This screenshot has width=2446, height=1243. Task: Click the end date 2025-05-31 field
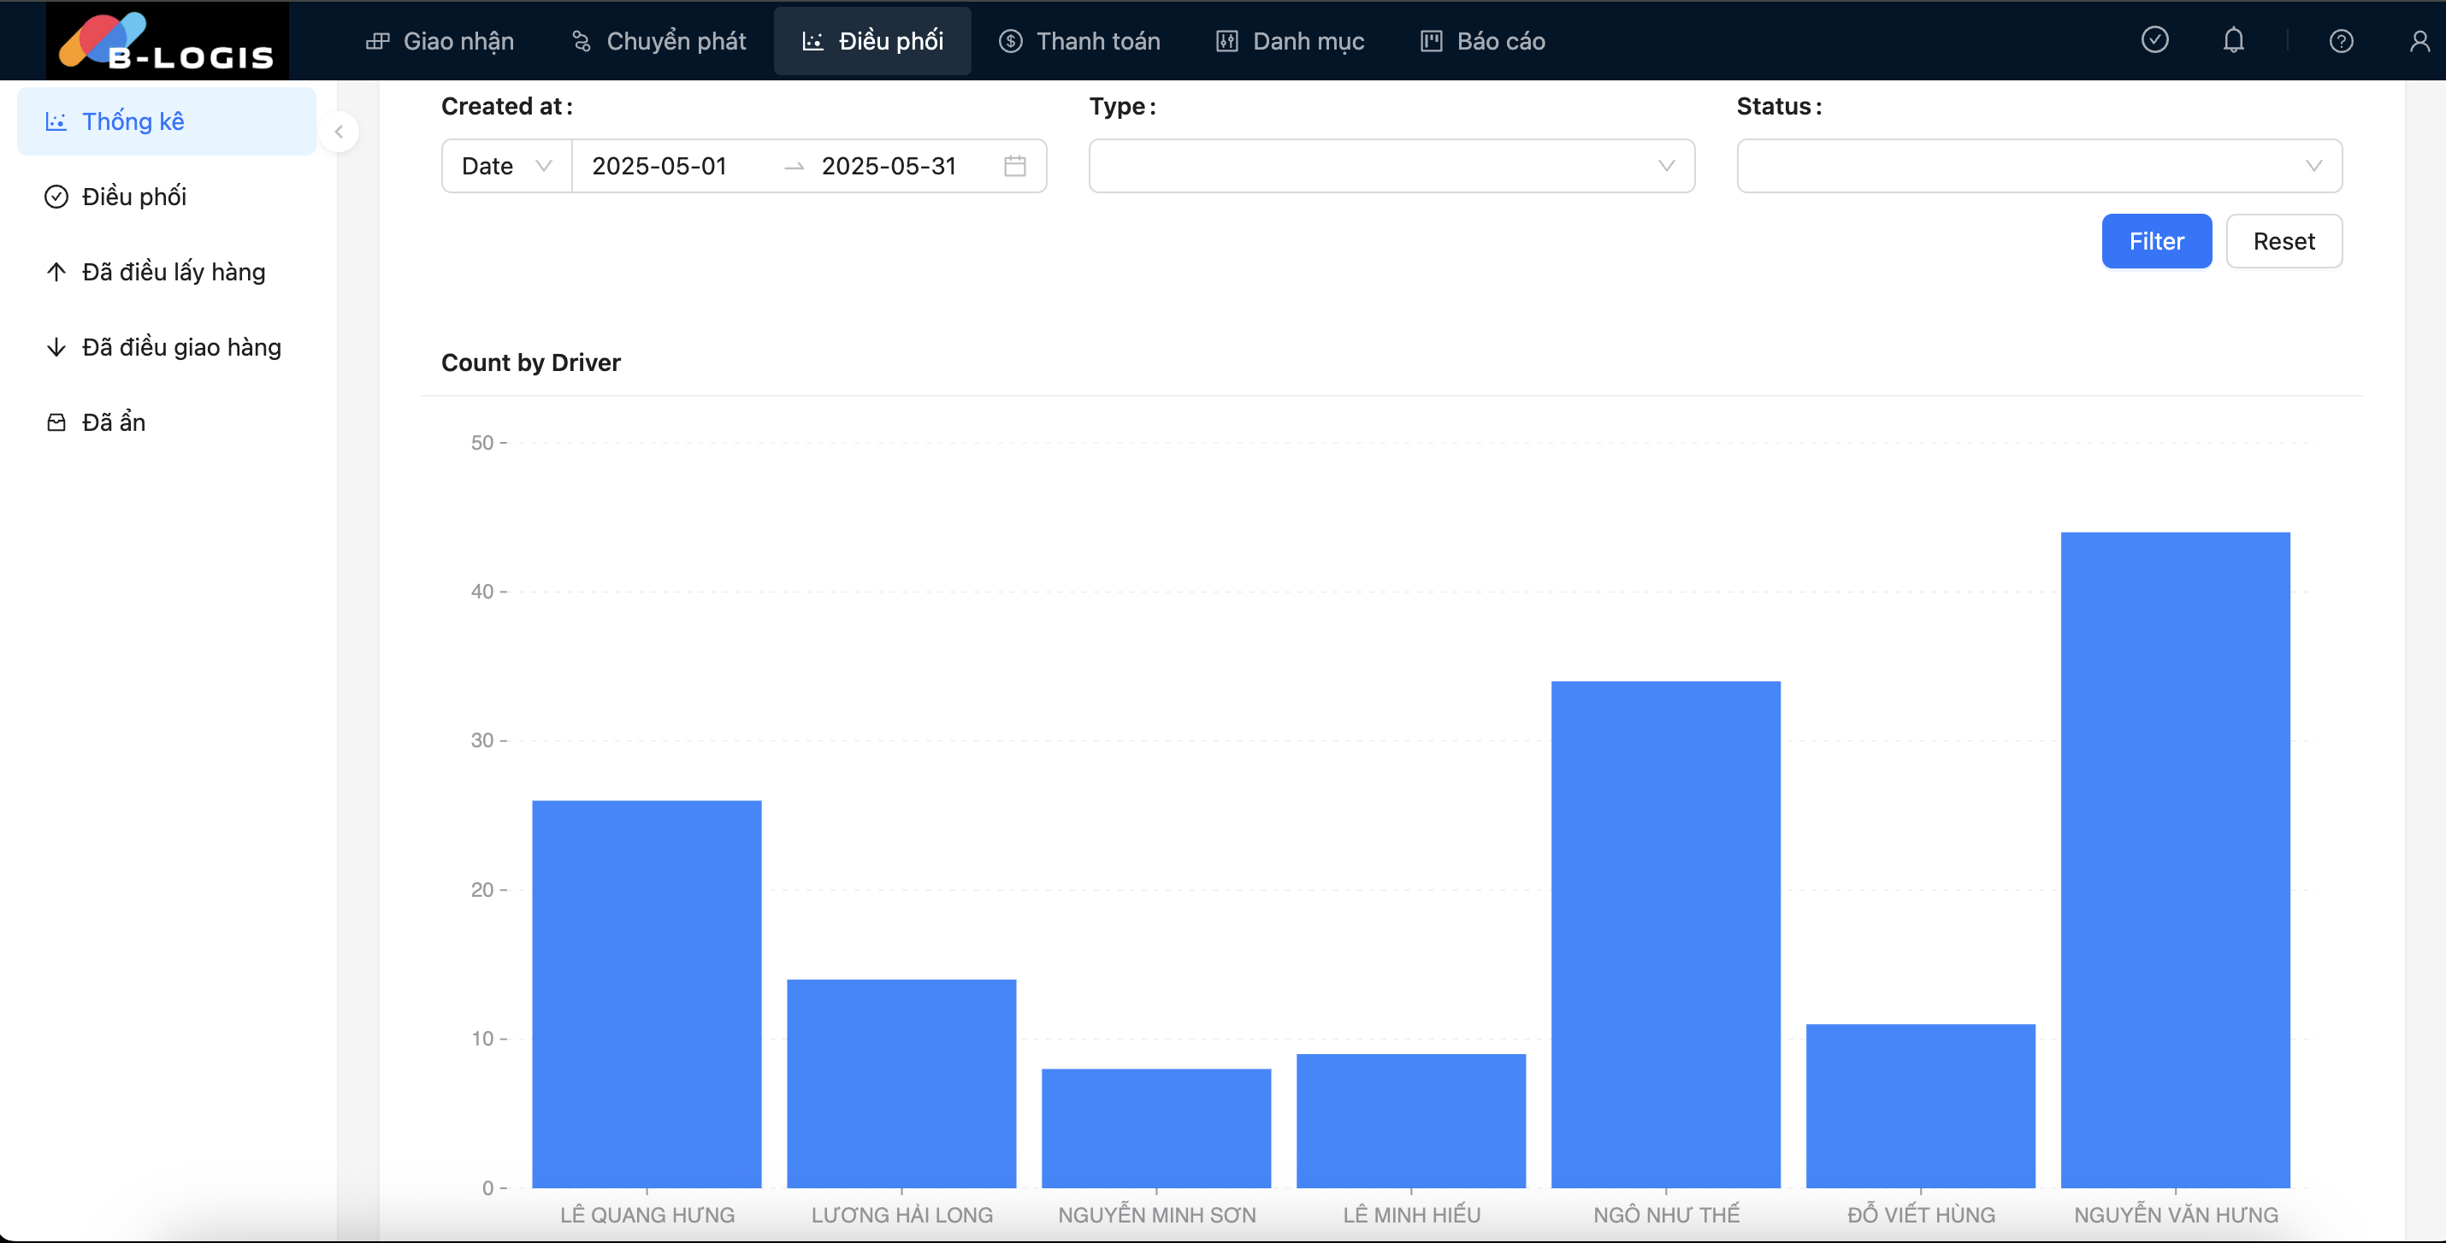pyautogui.click(x=889, y=166)
